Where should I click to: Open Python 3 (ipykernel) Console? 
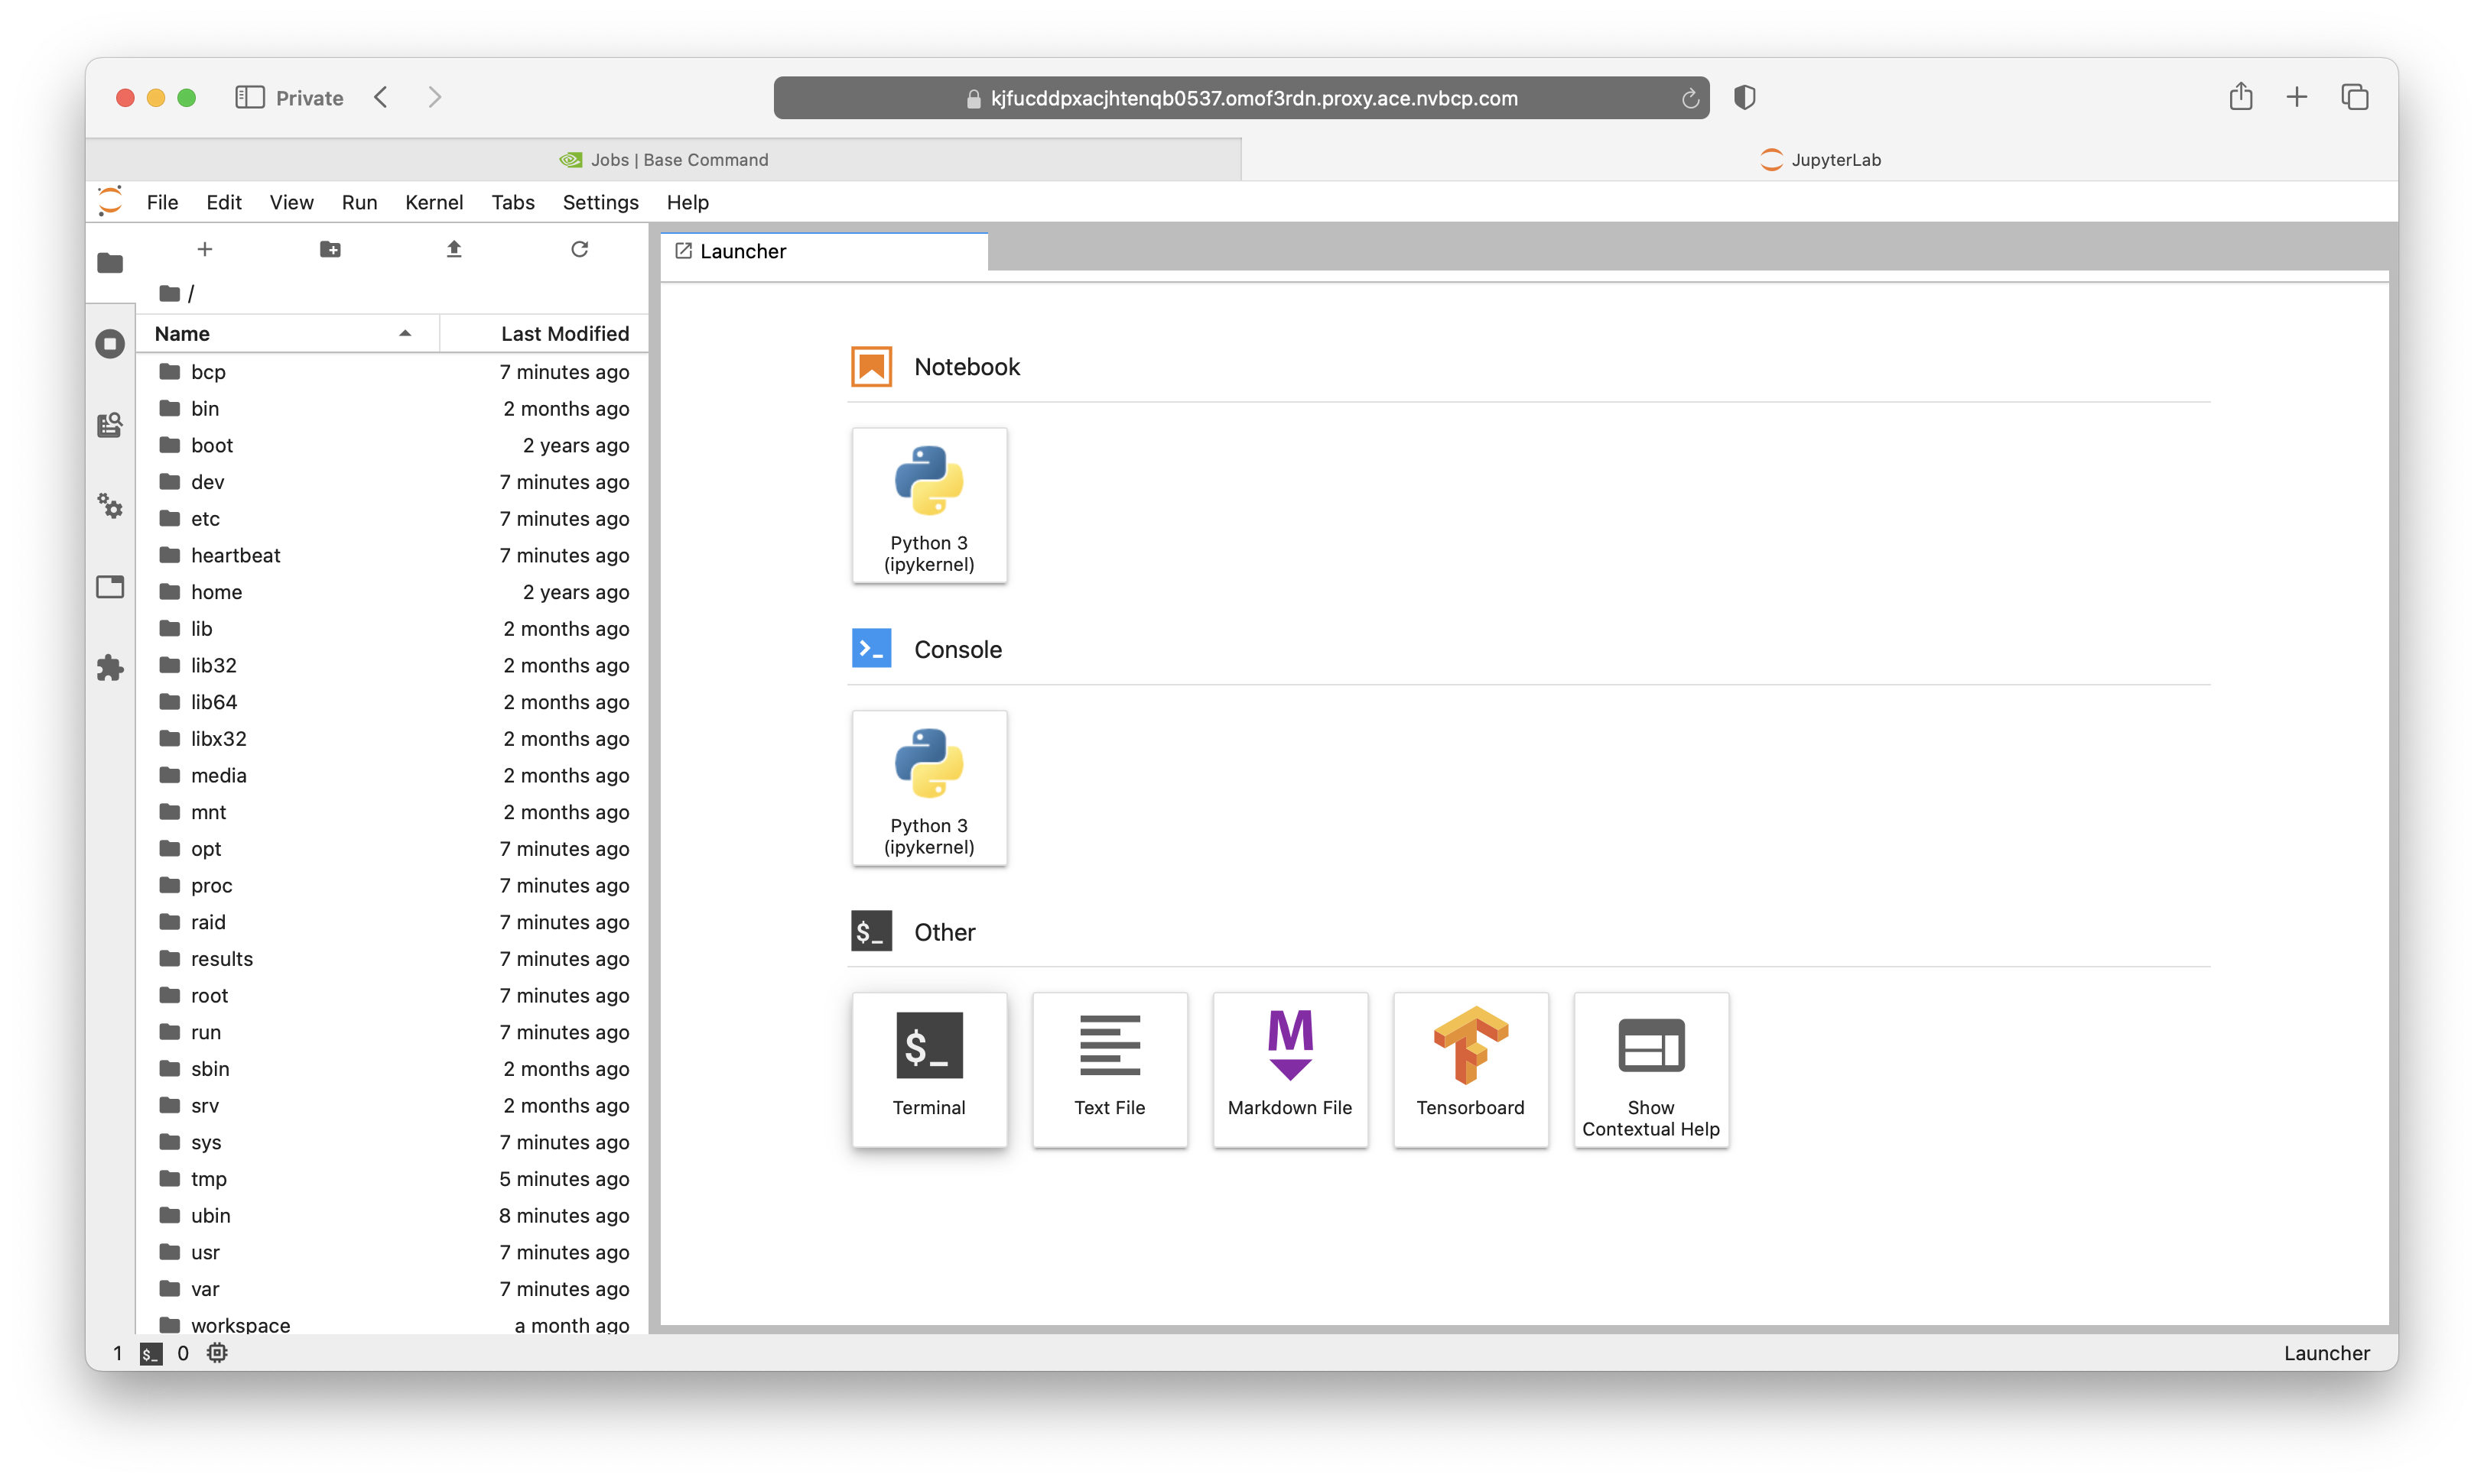[x=928, y=786]
